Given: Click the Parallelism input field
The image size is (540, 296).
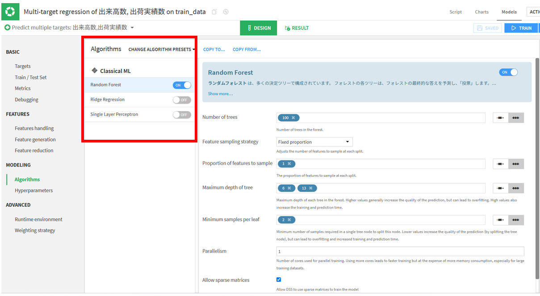Looking at the screenshot, I should point(400,251).
